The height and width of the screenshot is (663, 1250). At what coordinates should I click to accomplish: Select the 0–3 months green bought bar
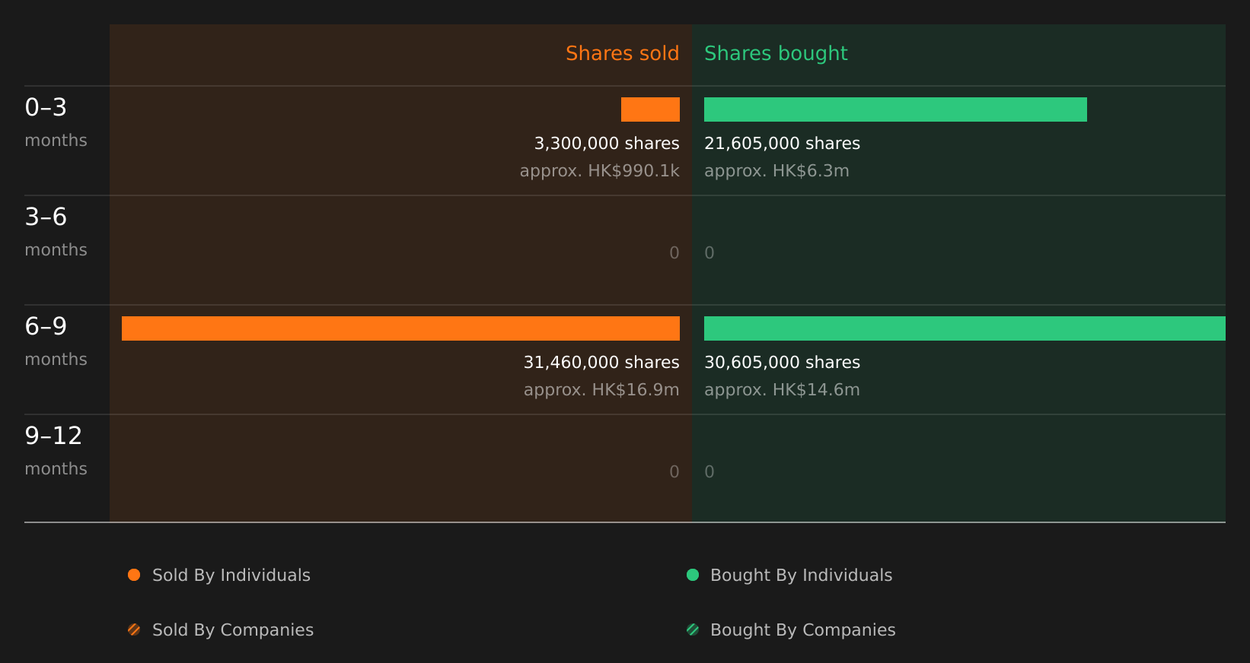click(895, 109)
